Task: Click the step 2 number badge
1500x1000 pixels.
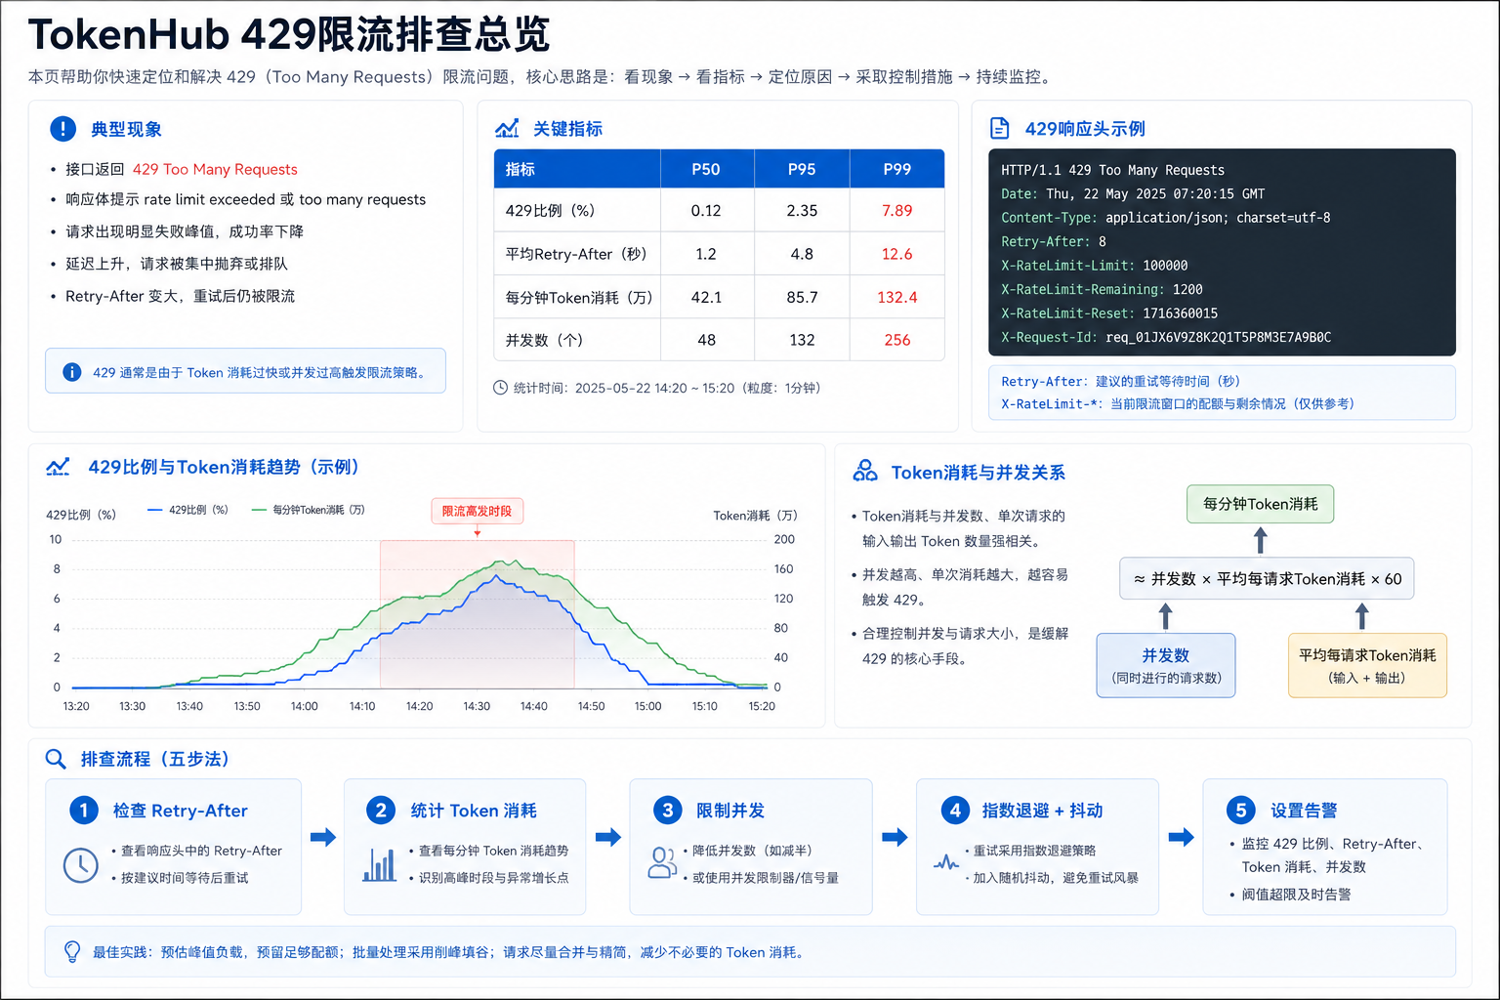Action: 381,810
